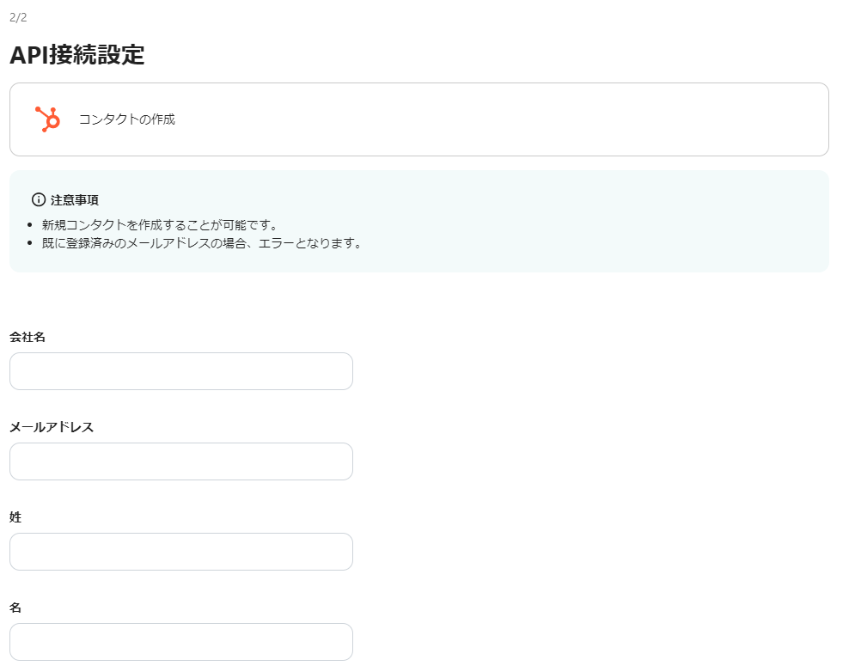Screen dimensions: 855x672
Task: Open the action chooser showing コンタクトの作成
Action: point(420,119)
